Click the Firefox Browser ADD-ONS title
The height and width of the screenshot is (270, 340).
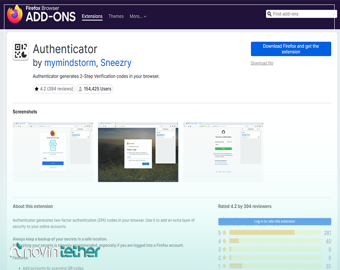51,14
